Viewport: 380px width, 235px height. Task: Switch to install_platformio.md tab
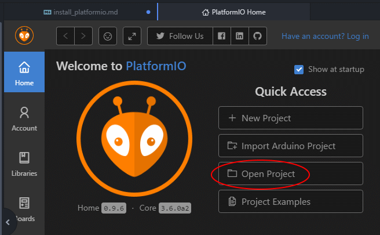click(x=81, y=12)
